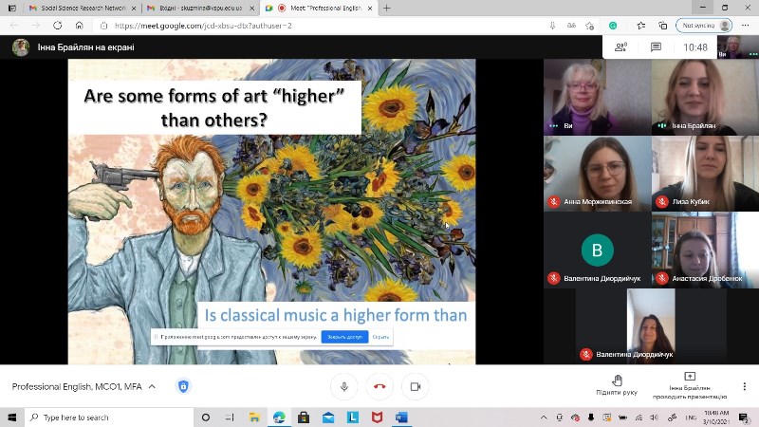Image resolution: width=759 pixels, height=427 pixels.
Task: Open McAfee from the taskbar
Action: tap(377, 418)
